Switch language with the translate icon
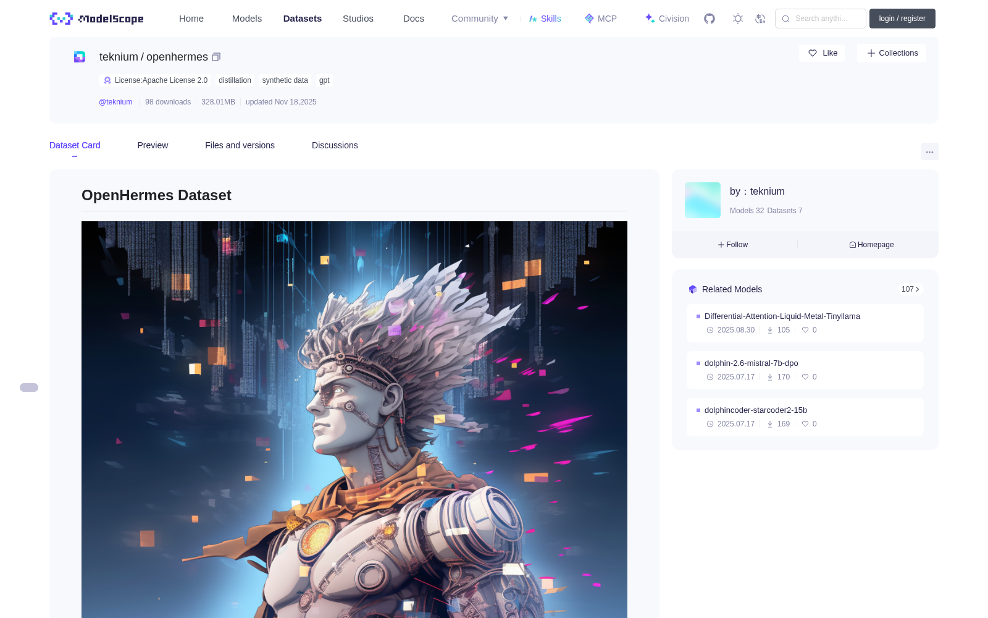 tap(760, 19)
